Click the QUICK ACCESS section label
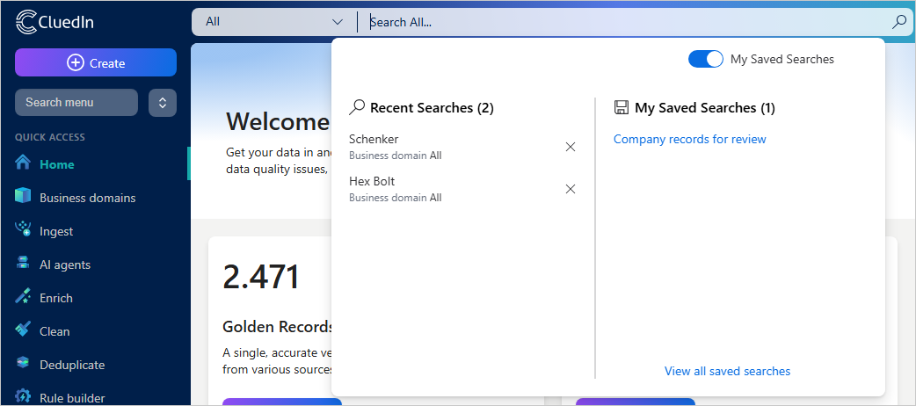Viewport: 916px width, 406px height. tap(49, 137)
